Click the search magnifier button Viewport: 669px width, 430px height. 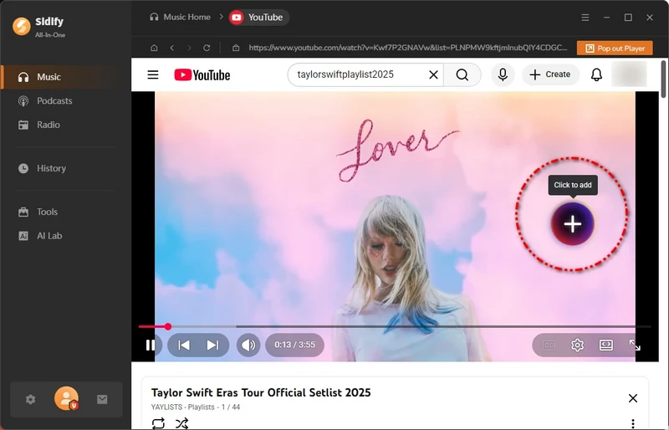[x=462, y=74]
